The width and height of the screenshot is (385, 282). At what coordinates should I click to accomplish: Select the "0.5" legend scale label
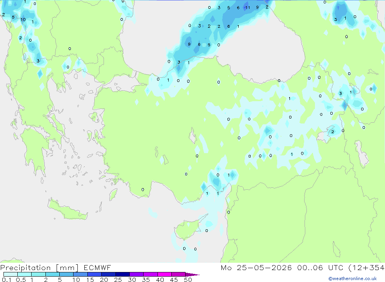click(21, 280)
